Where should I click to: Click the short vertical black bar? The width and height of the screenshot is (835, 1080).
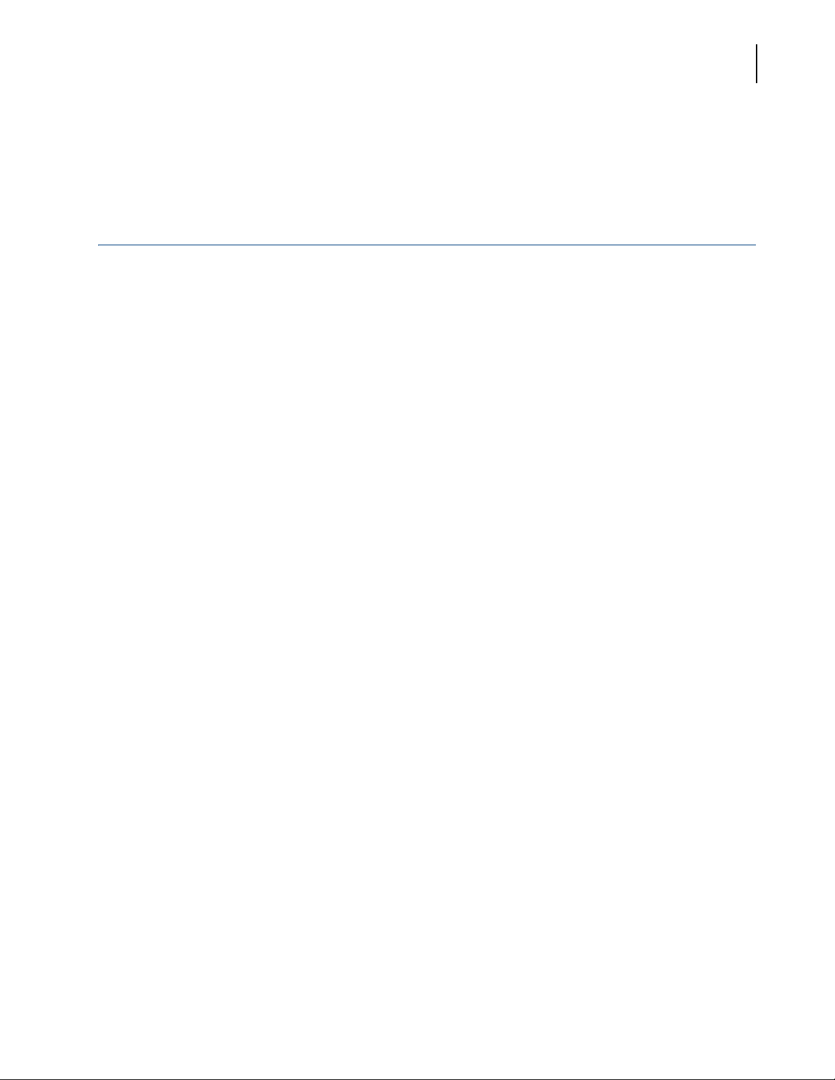(756, 64)
